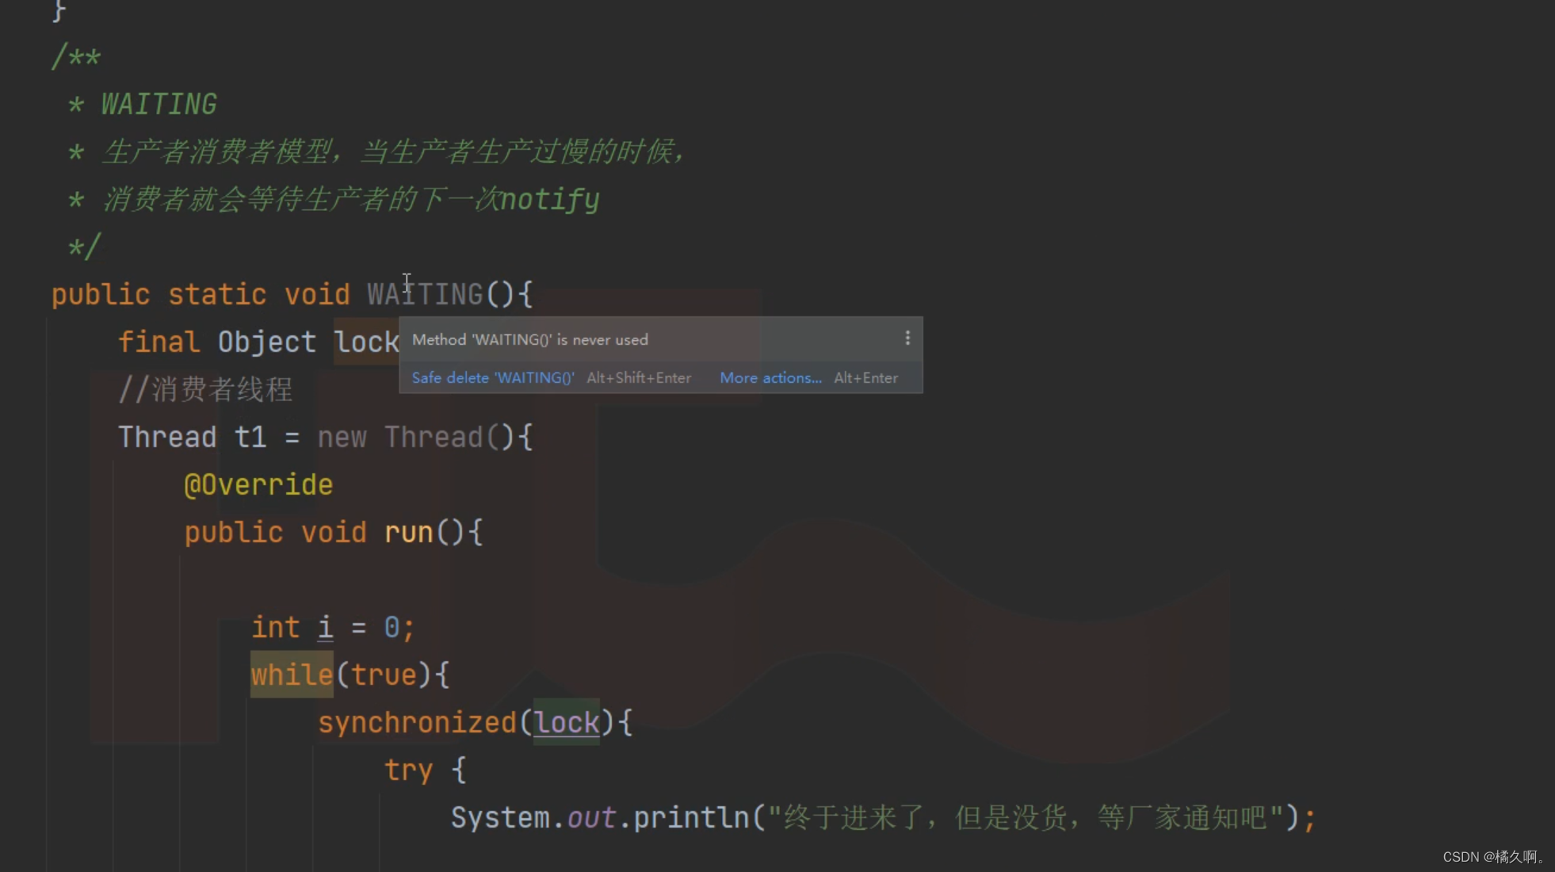Open the three-dot menu of the inspection tooltip
Viewport: 1555px width, 872px height.
click(907, 338)
